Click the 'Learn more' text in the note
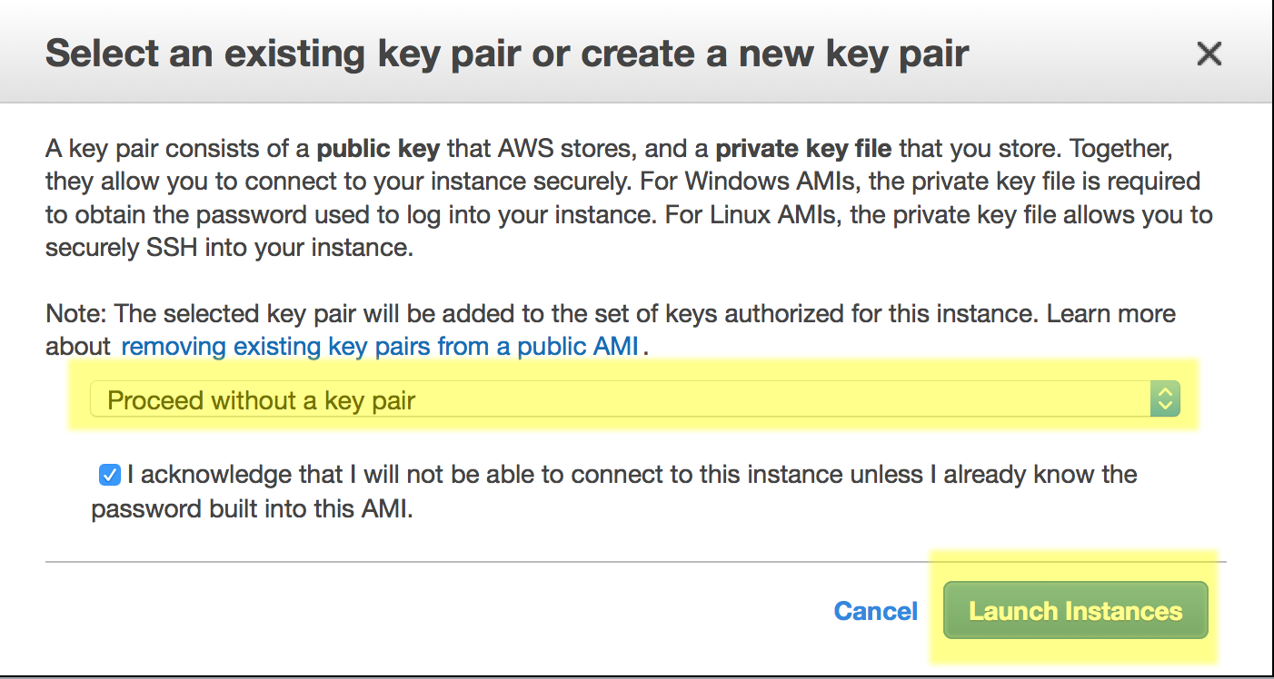This screenshot has width=1274, height=679. pos(1111,314)
